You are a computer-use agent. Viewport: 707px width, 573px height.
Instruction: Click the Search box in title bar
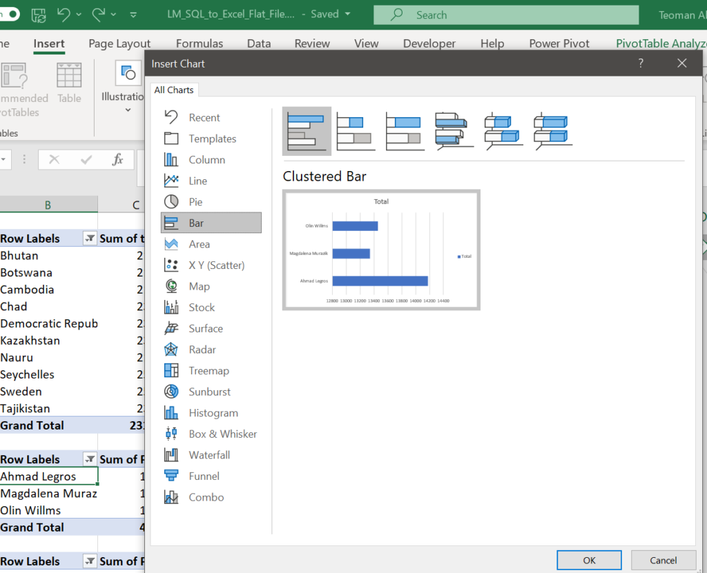[x=506, y=14]
